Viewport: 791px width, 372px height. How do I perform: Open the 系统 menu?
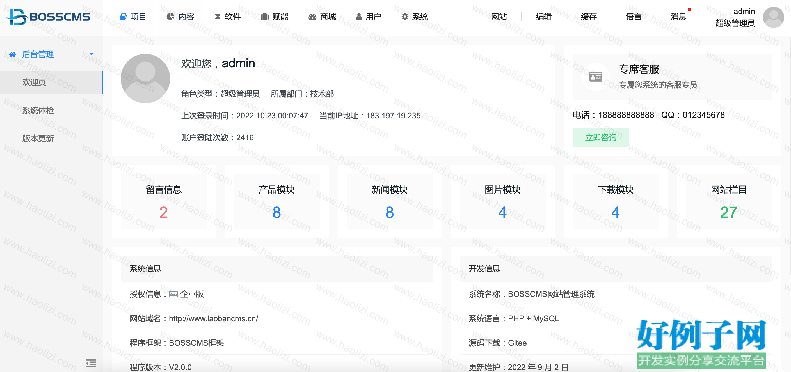click(x=415, y=17)
